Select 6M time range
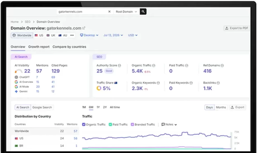The width and height of the screenshot is (257, 153). pyautogui.click(x=91, y=107)
